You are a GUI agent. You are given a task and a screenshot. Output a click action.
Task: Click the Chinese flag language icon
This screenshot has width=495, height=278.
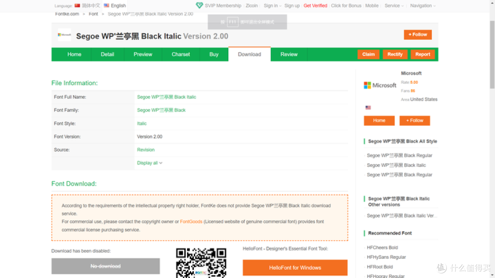77,5
